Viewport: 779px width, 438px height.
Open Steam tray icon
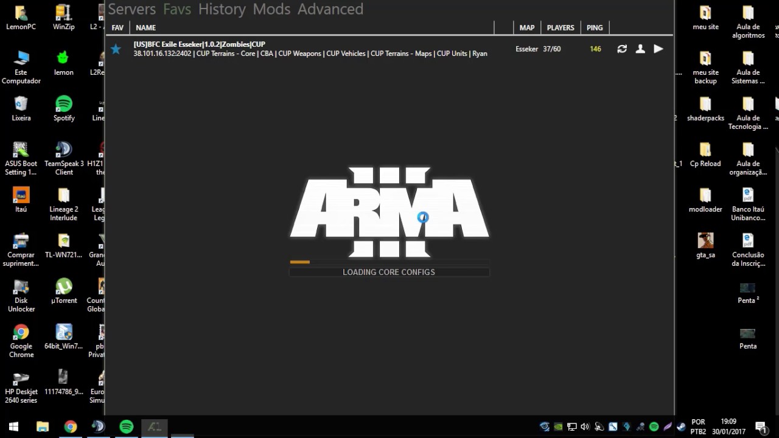tap(682, 427)
